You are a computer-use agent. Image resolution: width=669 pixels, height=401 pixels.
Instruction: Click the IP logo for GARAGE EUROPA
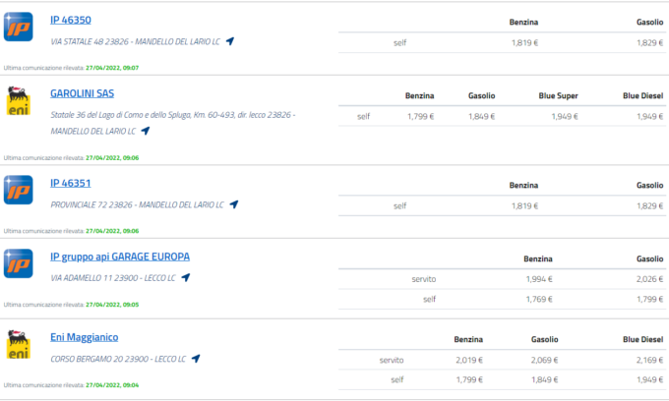(x=19, y=263)
